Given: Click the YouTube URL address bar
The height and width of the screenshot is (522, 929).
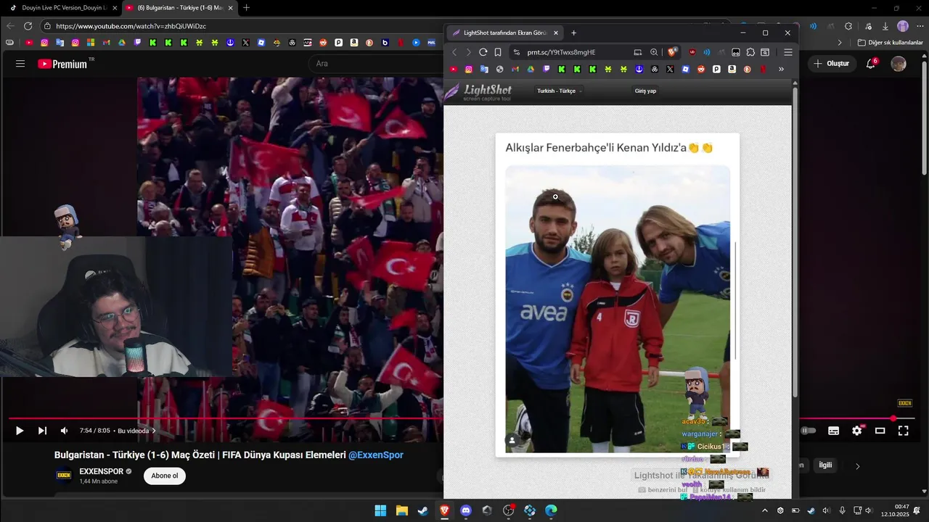Looking at the screenshot, I should click(x=240, y=26).
